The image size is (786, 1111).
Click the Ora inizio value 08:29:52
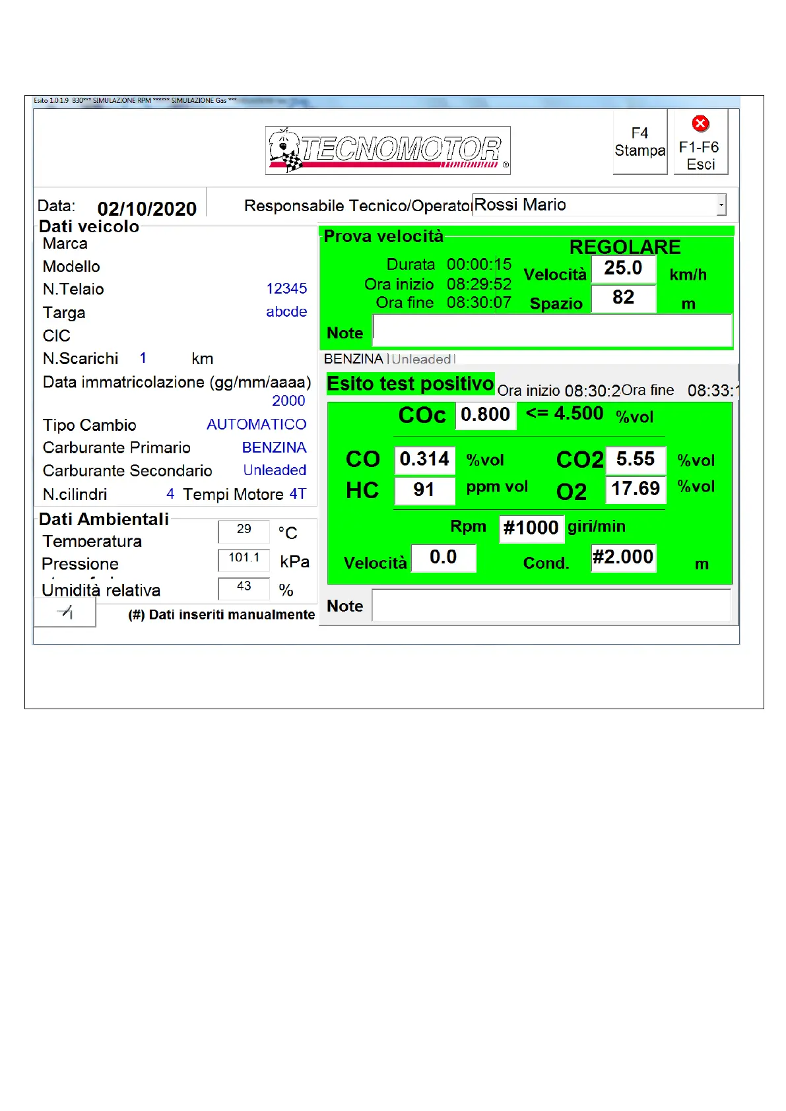click(x=479, y=284)
